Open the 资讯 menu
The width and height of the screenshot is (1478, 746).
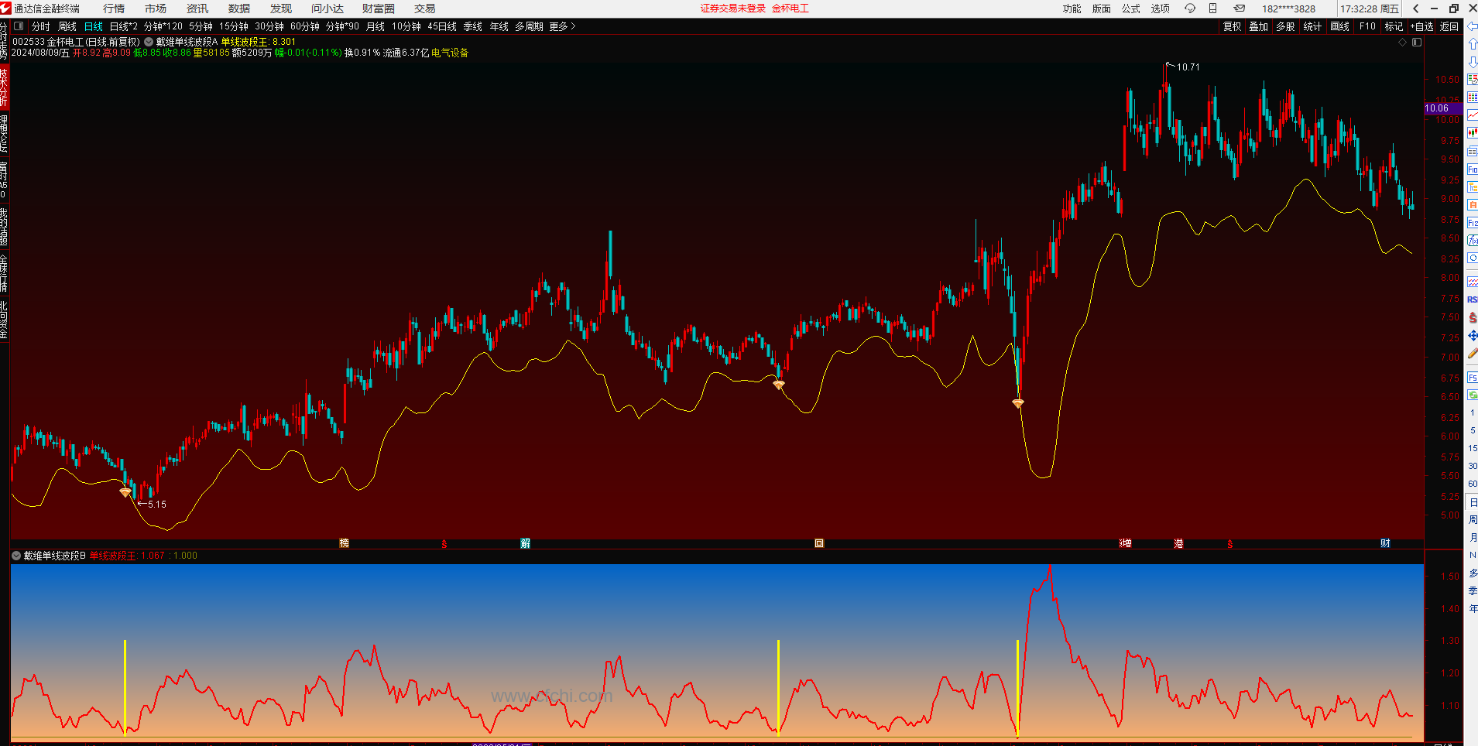(x=197, y=9)
